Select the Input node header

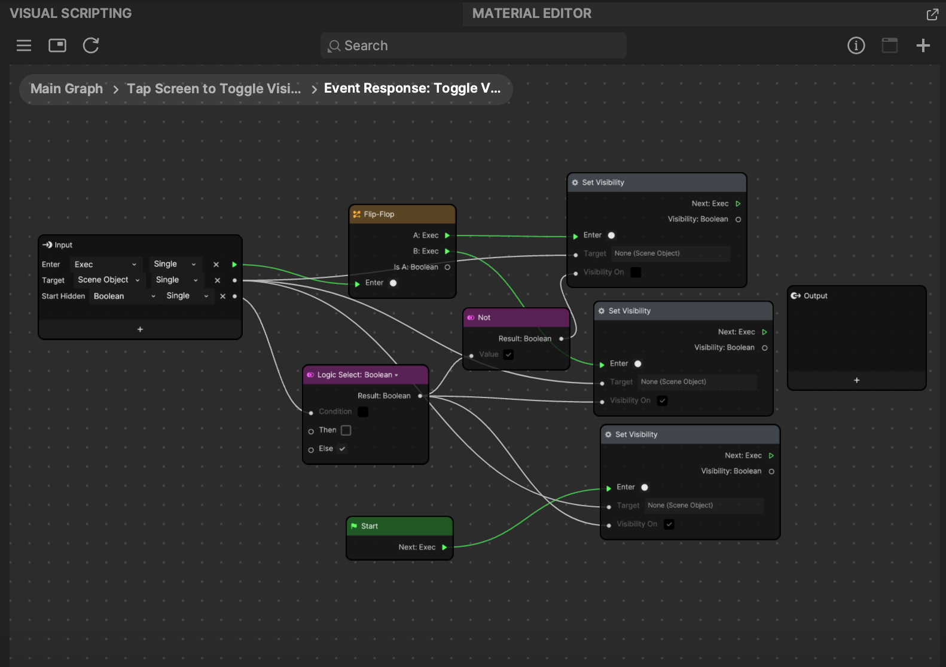click(140, 245)
